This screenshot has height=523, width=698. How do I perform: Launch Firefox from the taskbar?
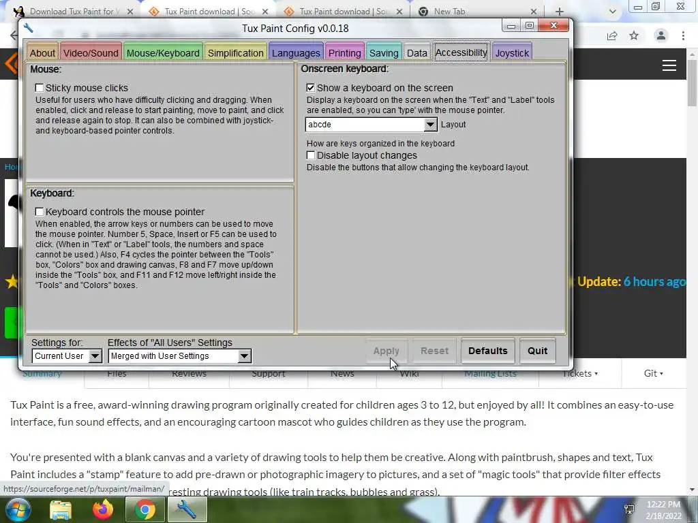(x=103, y=509)
